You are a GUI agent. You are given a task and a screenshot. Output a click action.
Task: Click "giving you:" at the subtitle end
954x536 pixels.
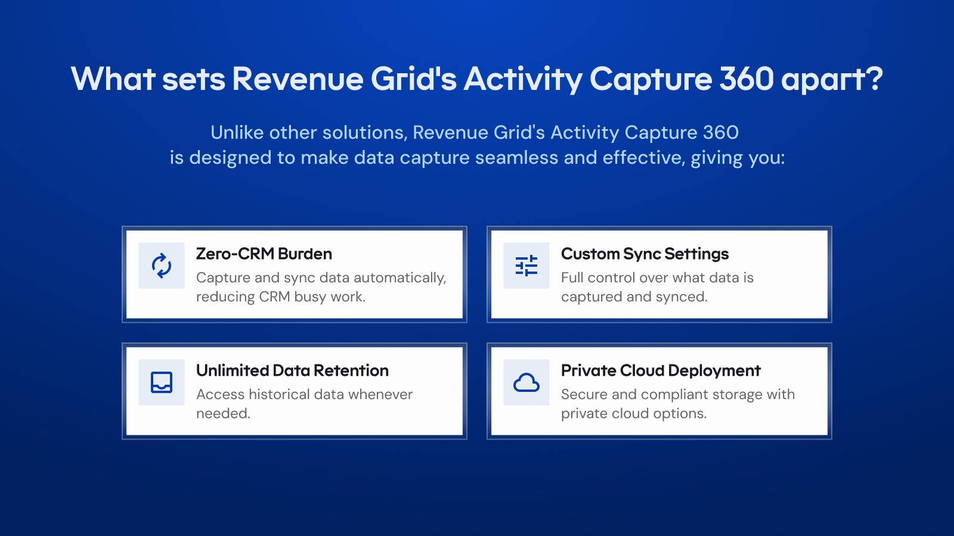pyautogui.click(x=738, y=158)
